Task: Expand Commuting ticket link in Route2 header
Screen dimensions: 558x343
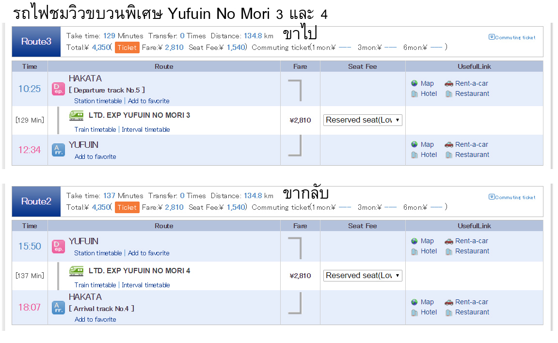Action: point(512,197)
